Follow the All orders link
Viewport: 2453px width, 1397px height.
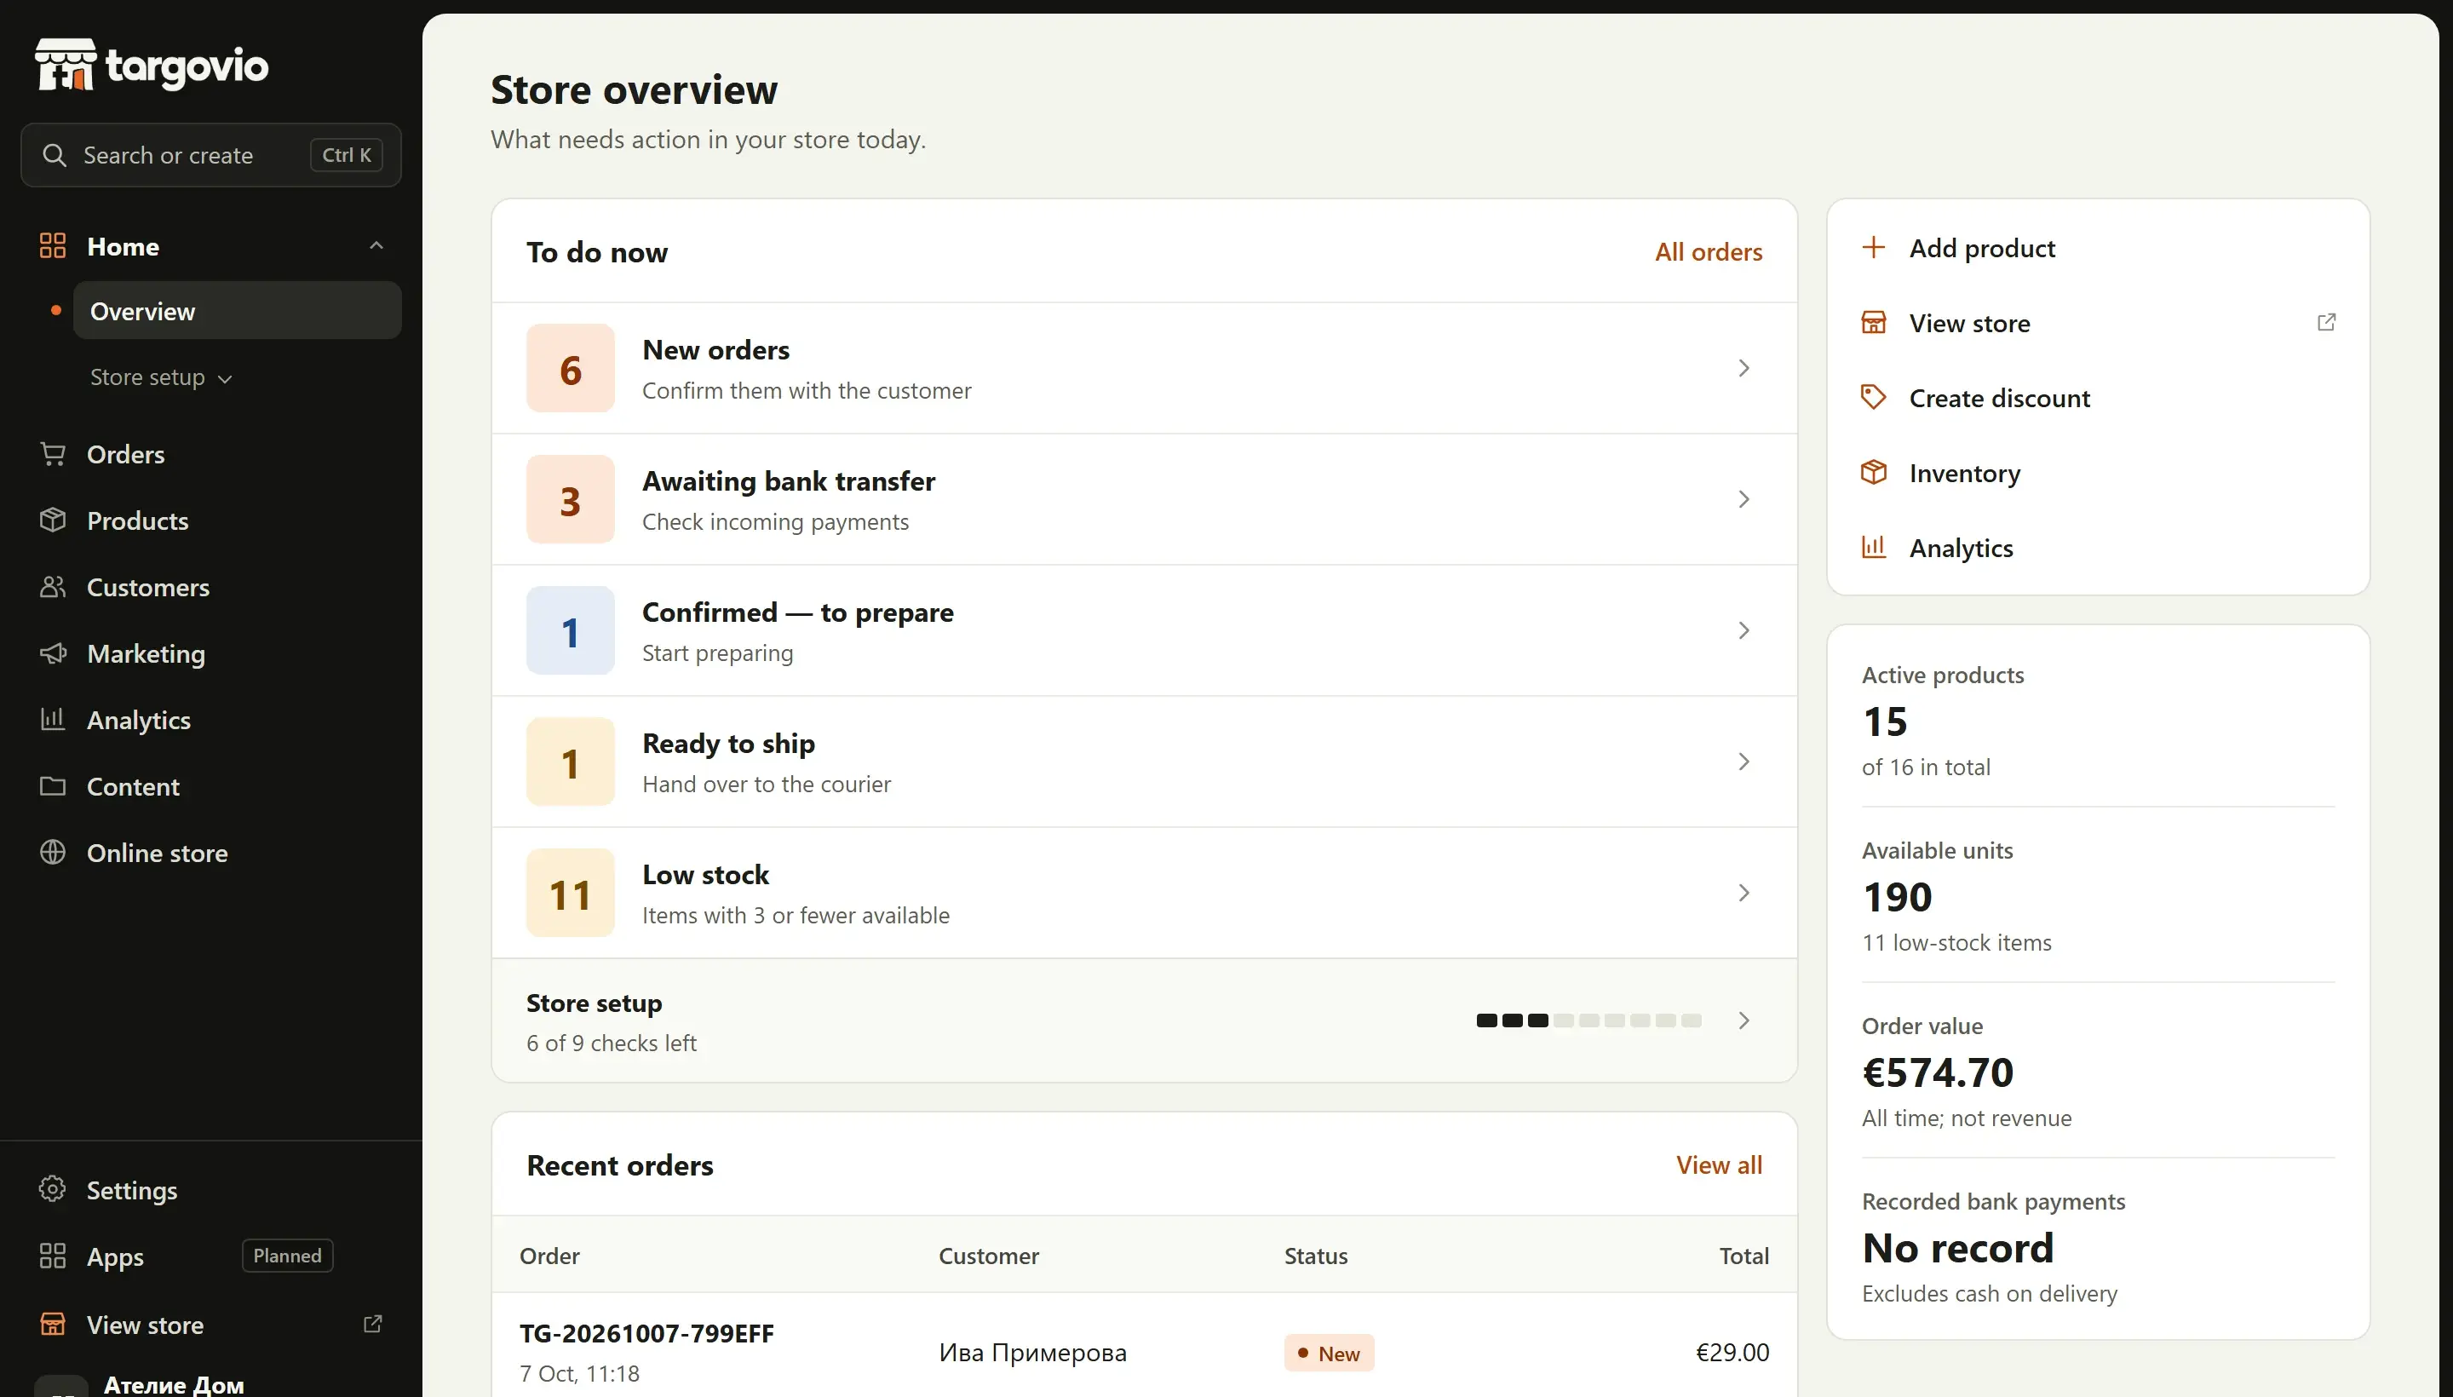(1708, 251)
